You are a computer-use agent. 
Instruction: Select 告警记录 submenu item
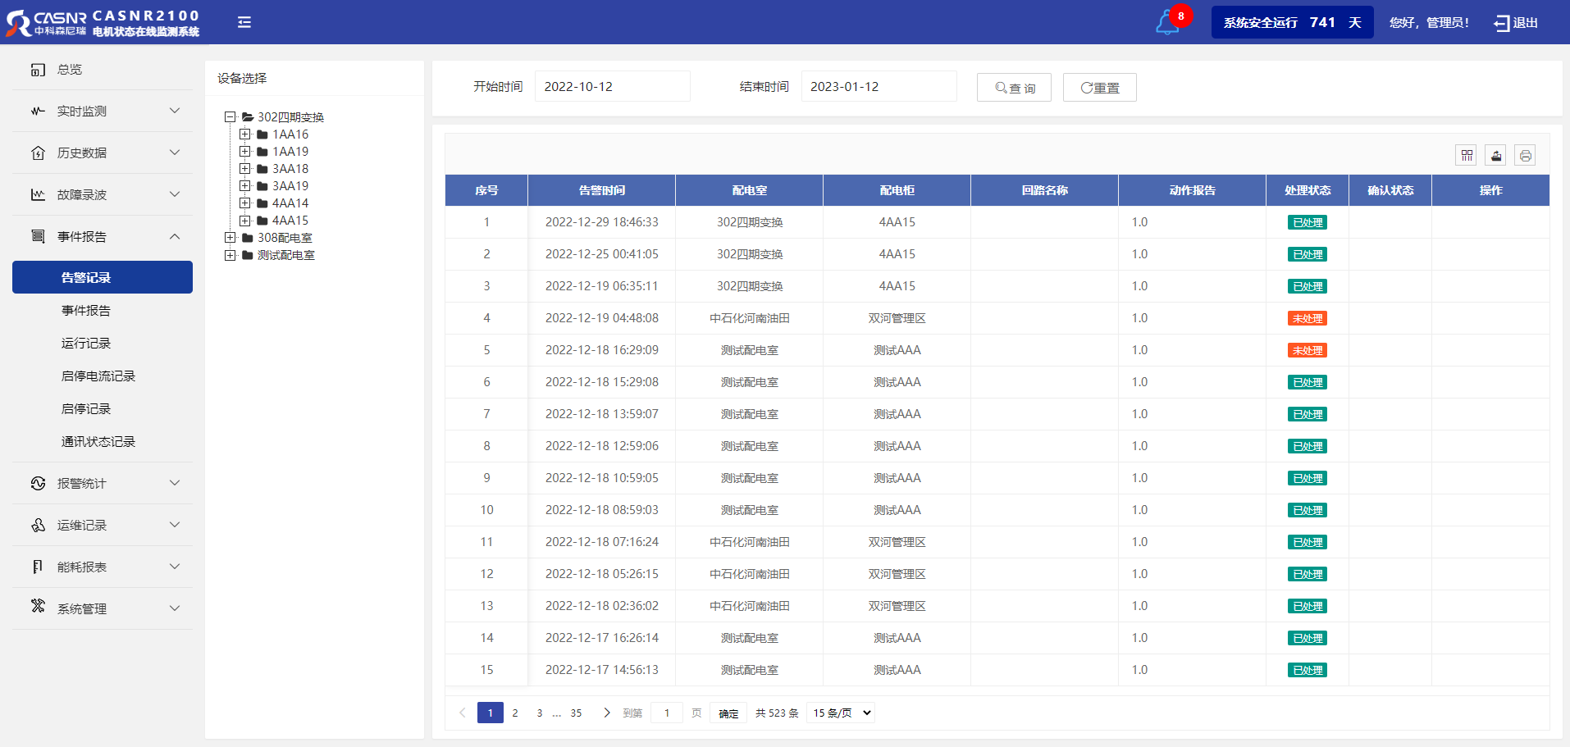pyautogui.click(x=103, y=277)
